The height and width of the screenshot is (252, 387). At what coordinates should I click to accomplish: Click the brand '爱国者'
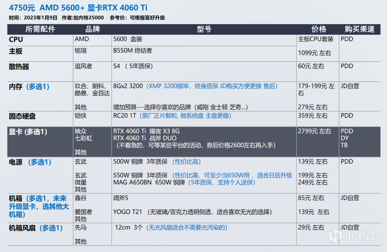coord(83,212)
